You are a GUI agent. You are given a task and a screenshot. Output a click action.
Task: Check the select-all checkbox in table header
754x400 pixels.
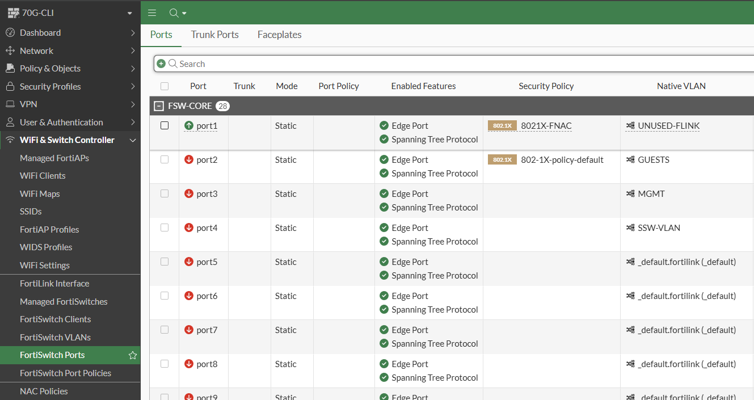point(165,86)
